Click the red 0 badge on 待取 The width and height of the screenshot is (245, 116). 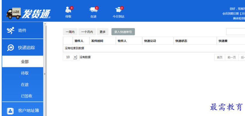click(x=72, y=8)
